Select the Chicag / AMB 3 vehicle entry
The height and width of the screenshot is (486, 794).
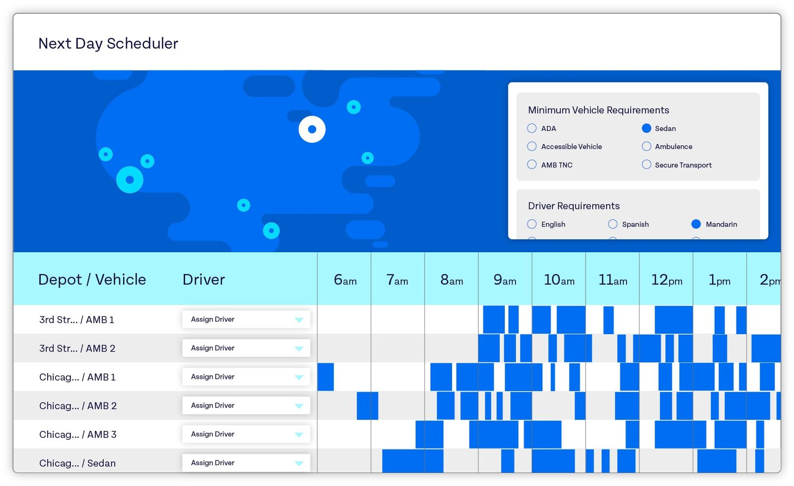[78, 434]
